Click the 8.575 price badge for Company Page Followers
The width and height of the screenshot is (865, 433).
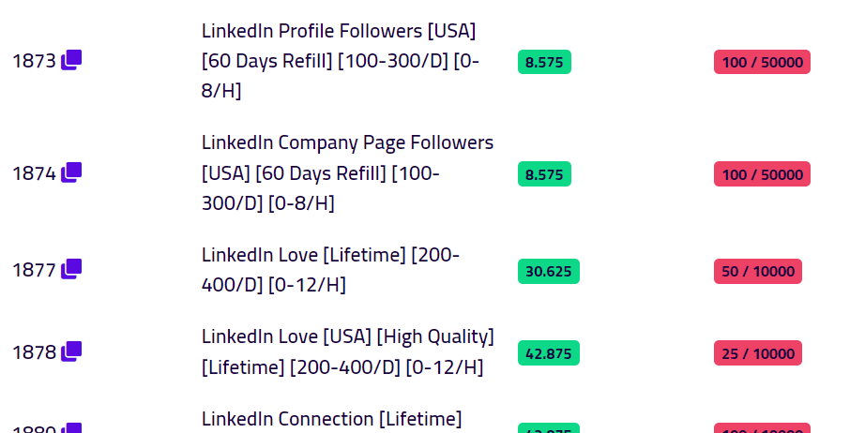coord(544,174)
